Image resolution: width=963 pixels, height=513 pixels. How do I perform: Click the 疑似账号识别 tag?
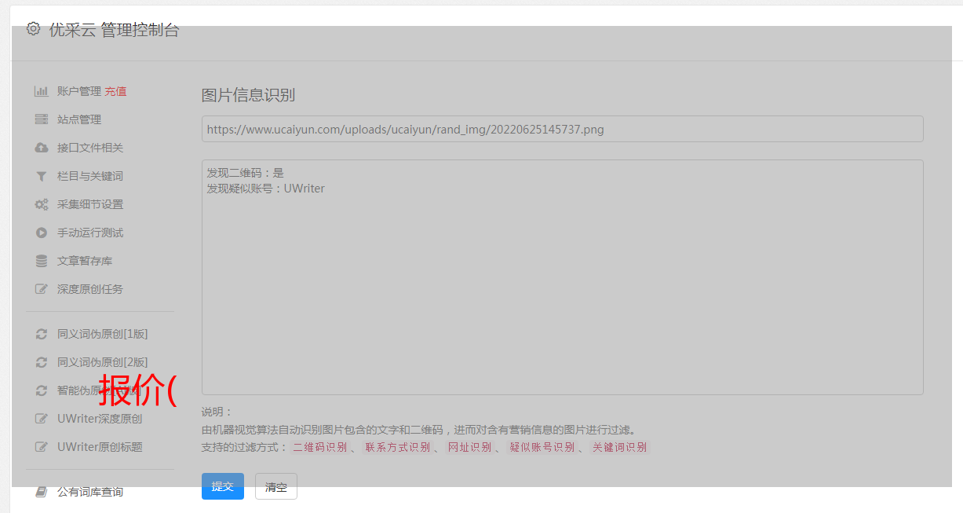point(542,447)
